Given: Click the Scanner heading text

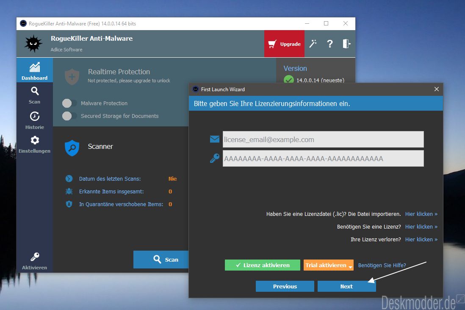Looking at the screenshot, I should tap(100, 146).
